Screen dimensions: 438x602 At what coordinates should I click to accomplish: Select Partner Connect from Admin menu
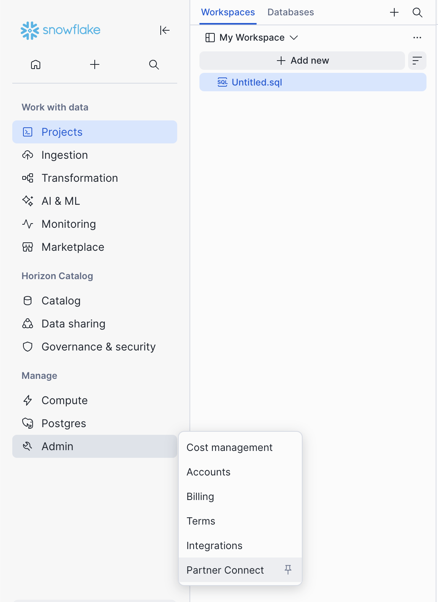[x=240, y=570]
